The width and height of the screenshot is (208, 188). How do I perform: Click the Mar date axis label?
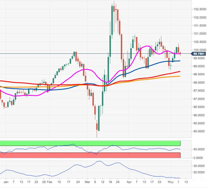coord(87,182)
